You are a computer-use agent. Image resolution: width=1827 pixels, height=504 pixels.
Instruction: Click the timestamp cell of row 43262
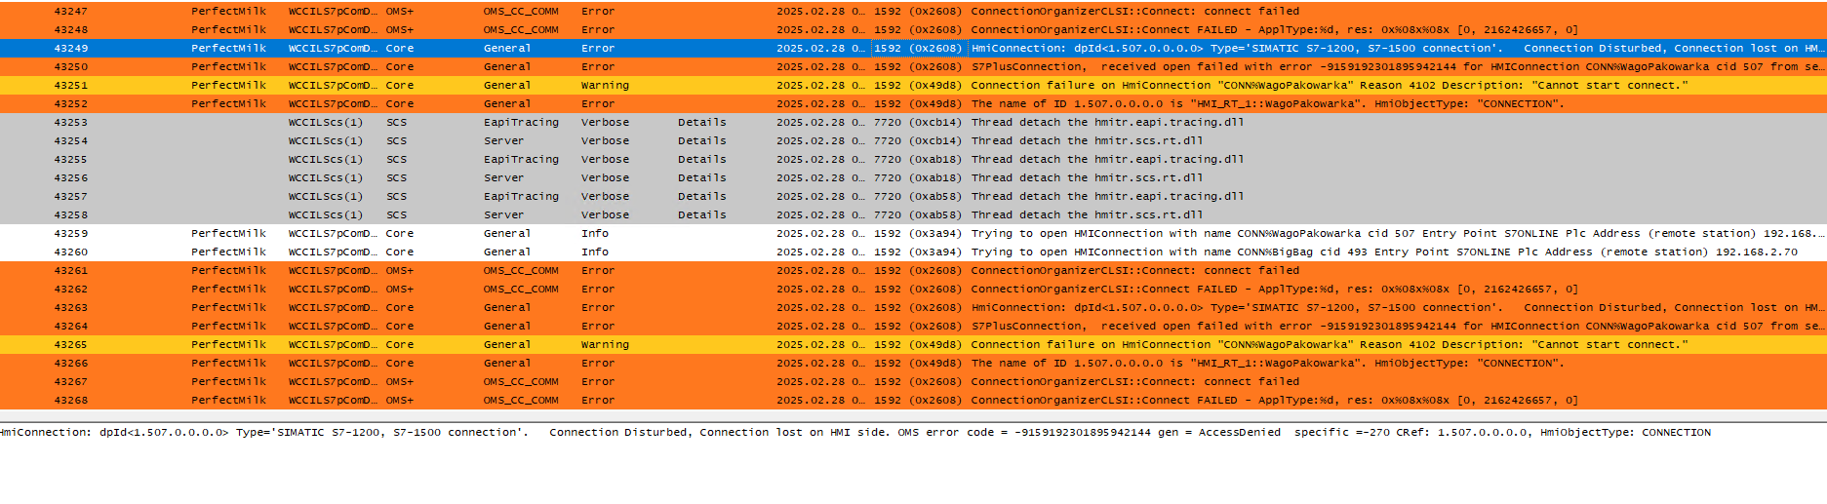(x=819, y=290)
